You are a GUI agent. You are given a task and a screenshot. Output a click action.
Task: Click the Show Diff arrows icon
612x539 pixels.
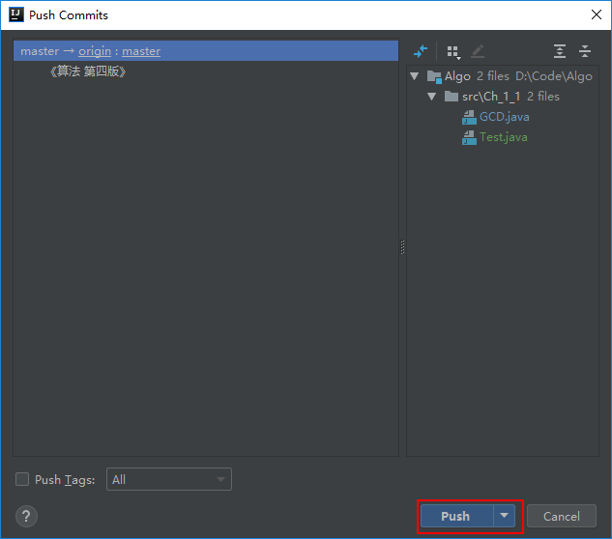coord(421,51)
